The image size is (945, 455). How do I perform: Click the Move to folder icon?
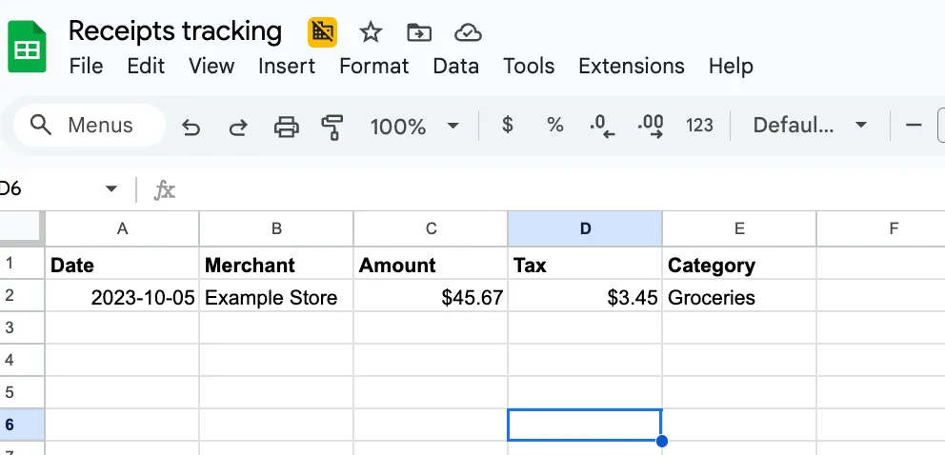coord(419,32)
